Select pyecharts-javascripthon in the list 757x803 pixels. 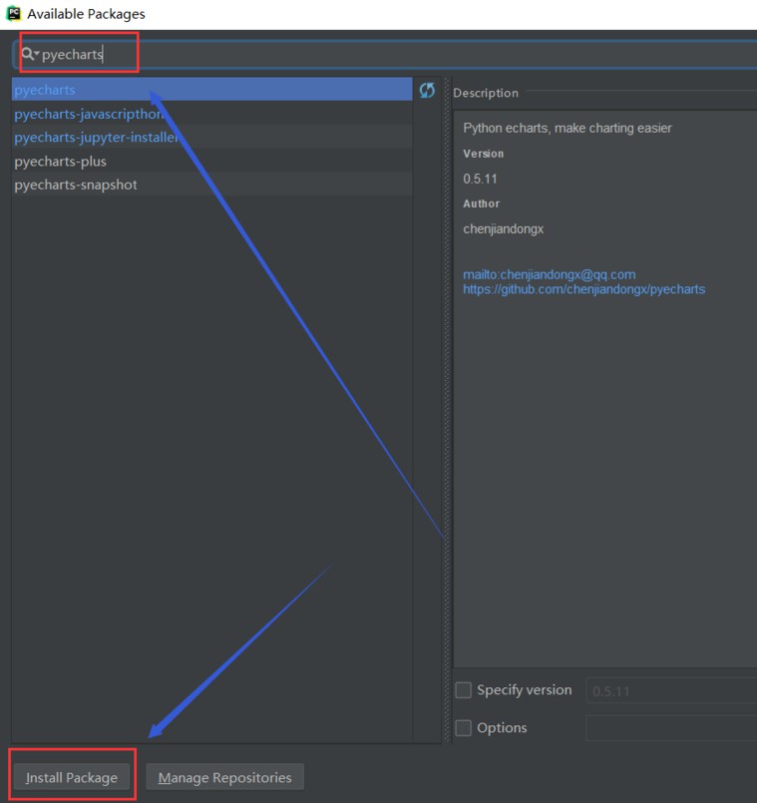212,114
